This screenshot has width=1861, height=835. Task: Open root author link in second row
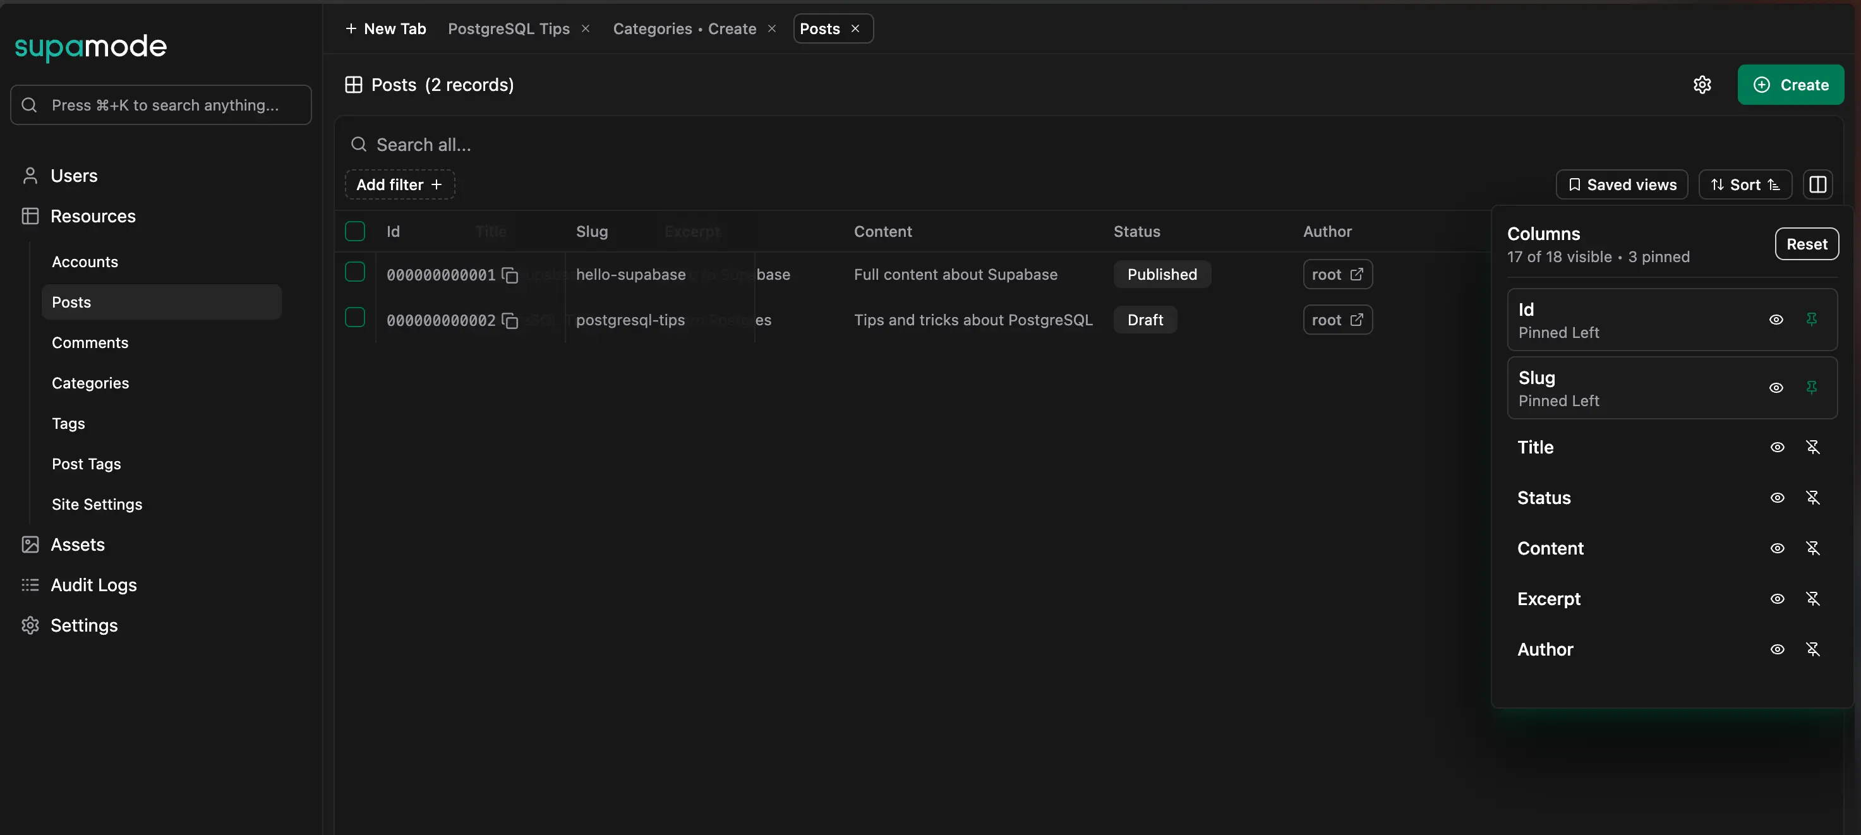1337,320
